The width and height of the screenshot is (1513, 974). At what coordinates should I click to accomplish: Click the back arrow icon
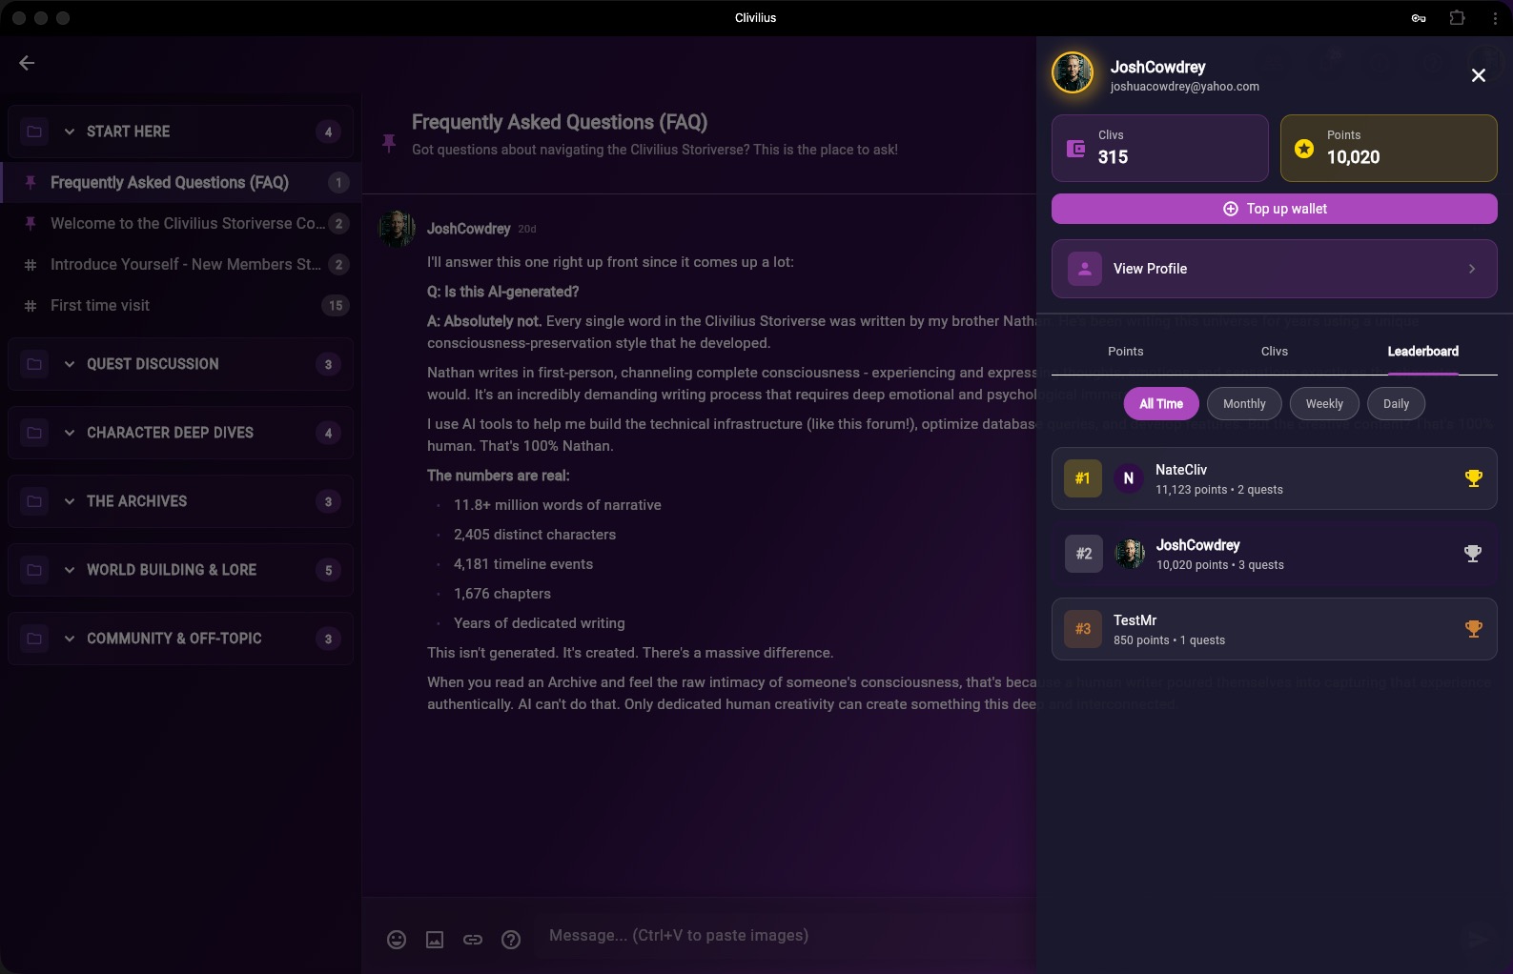point(27,63)
